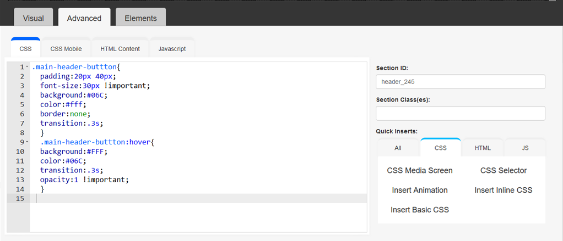The image size is (563, 241).
Task: Show All quick inserts
Action: click(398, 148)
